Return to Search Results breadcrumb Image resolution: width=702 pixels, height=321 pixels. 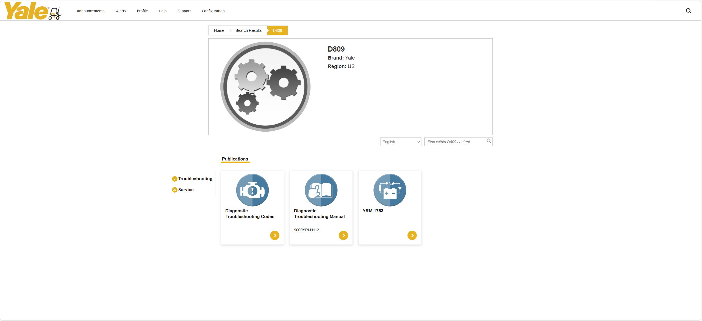[x=248, y=30]
